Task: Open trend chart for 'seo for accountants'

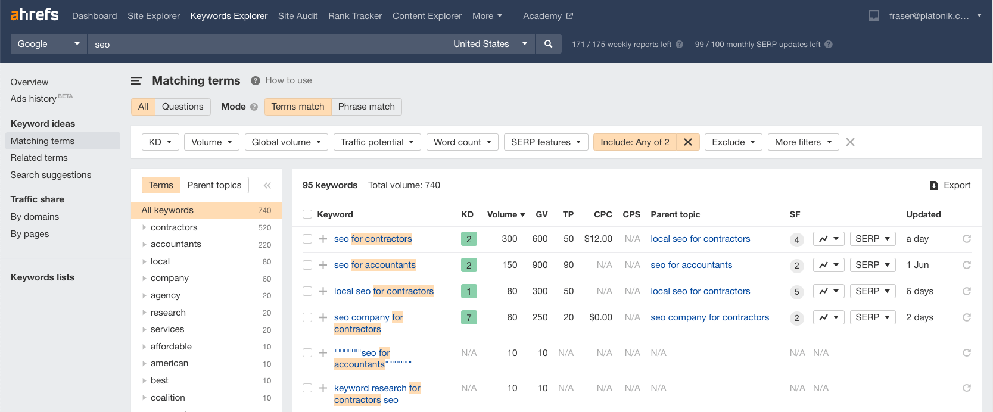Action: point(829,265)
